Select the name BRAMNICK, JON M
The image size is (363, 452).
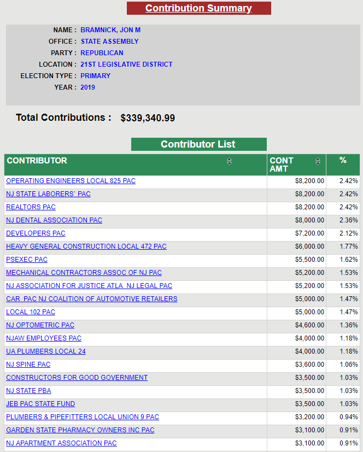coord(110,30)
